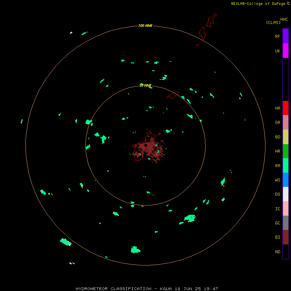
Task: Click the RF purple legend swatch
Action: pos(286,36)
